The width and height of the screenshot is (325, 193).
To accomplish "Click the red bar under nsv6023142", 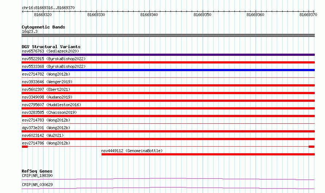I will pyautogui.click(x=168, y=139).
